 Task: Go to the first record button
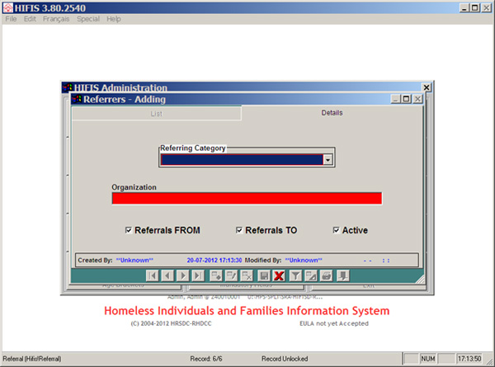click(153, 275)
